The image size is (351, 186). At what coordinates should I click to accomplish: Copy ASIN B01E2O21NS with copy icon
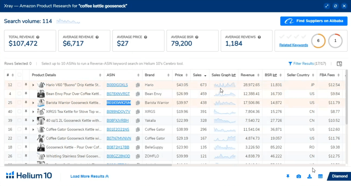[x=138, y=130]
